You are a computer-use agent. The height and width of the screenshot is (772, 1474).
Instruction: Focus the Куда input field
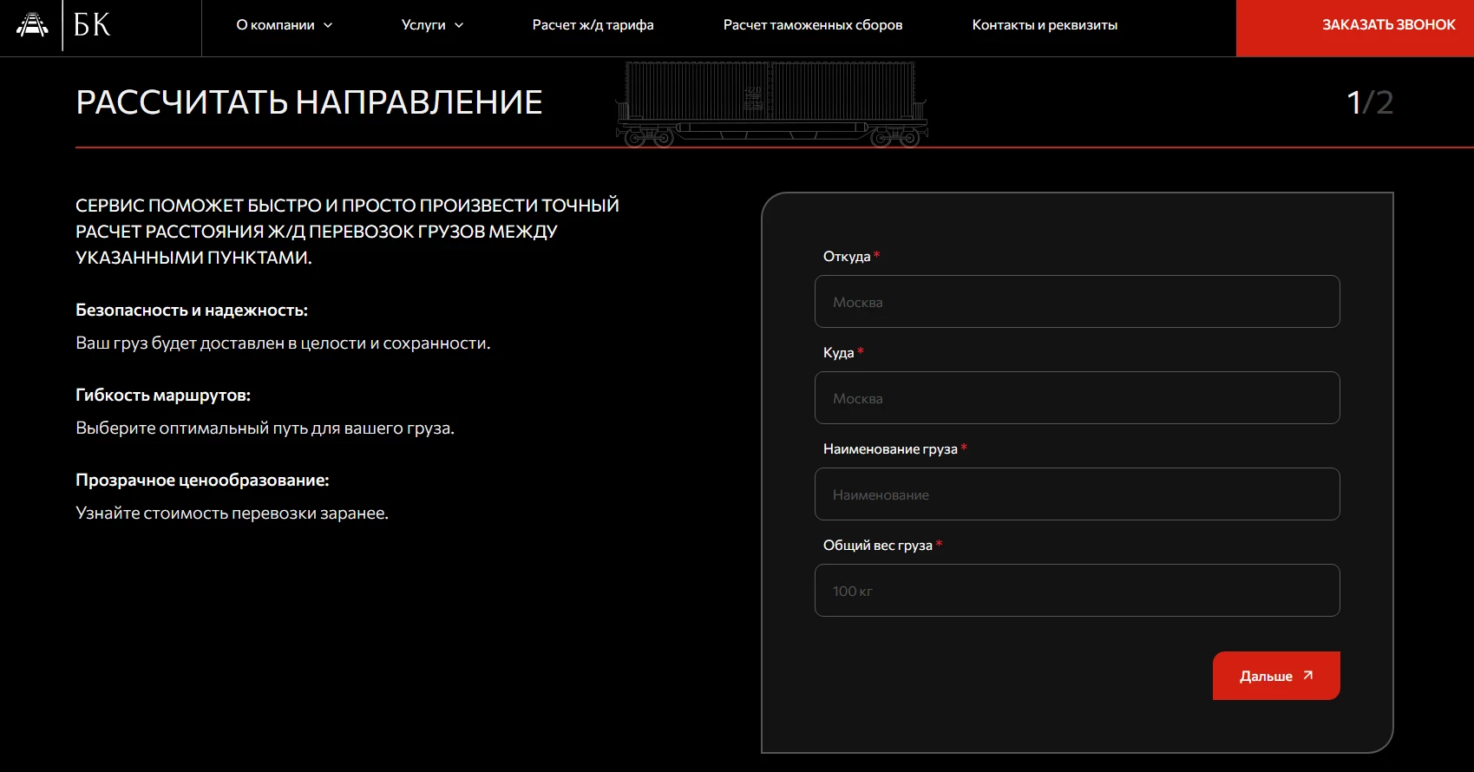(1077, 398)
